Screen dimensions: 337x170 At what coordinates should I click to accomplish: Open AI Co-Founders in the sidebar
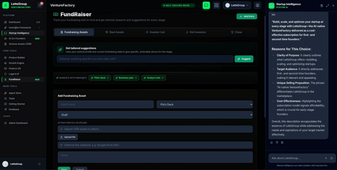[23, 39]
